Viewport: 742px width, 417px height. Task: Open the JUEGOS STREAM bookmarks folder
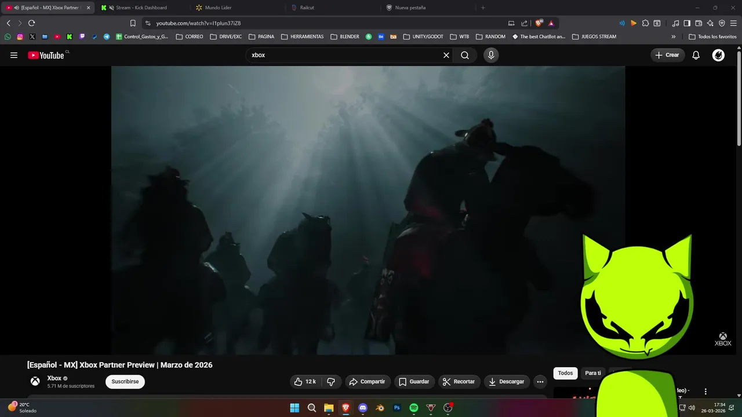click(x=594, y=36)
